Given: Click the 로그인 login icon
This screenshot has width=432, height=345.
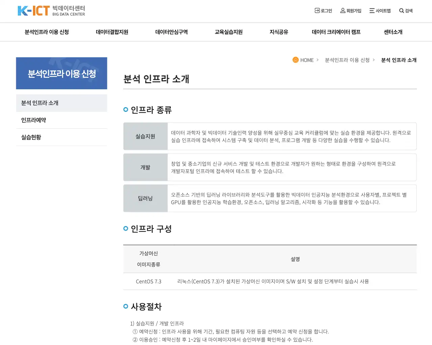Looking at the screenshot, I should click(317, 10).
